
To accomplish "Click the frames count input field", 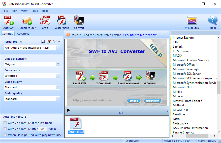I will pos(42,129).
